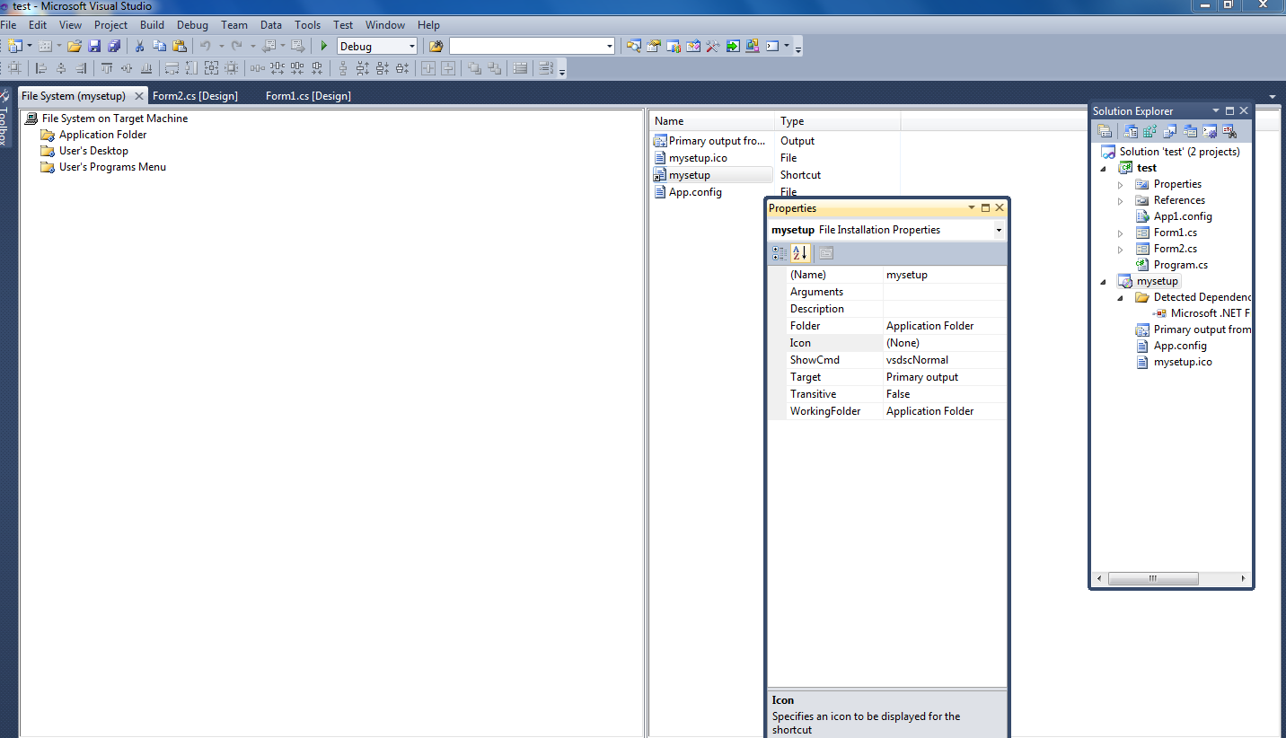The height and width of the screenshot is (738, 1286).
Task: Close the File System (mysetup) tab
Action: [139, 95]
